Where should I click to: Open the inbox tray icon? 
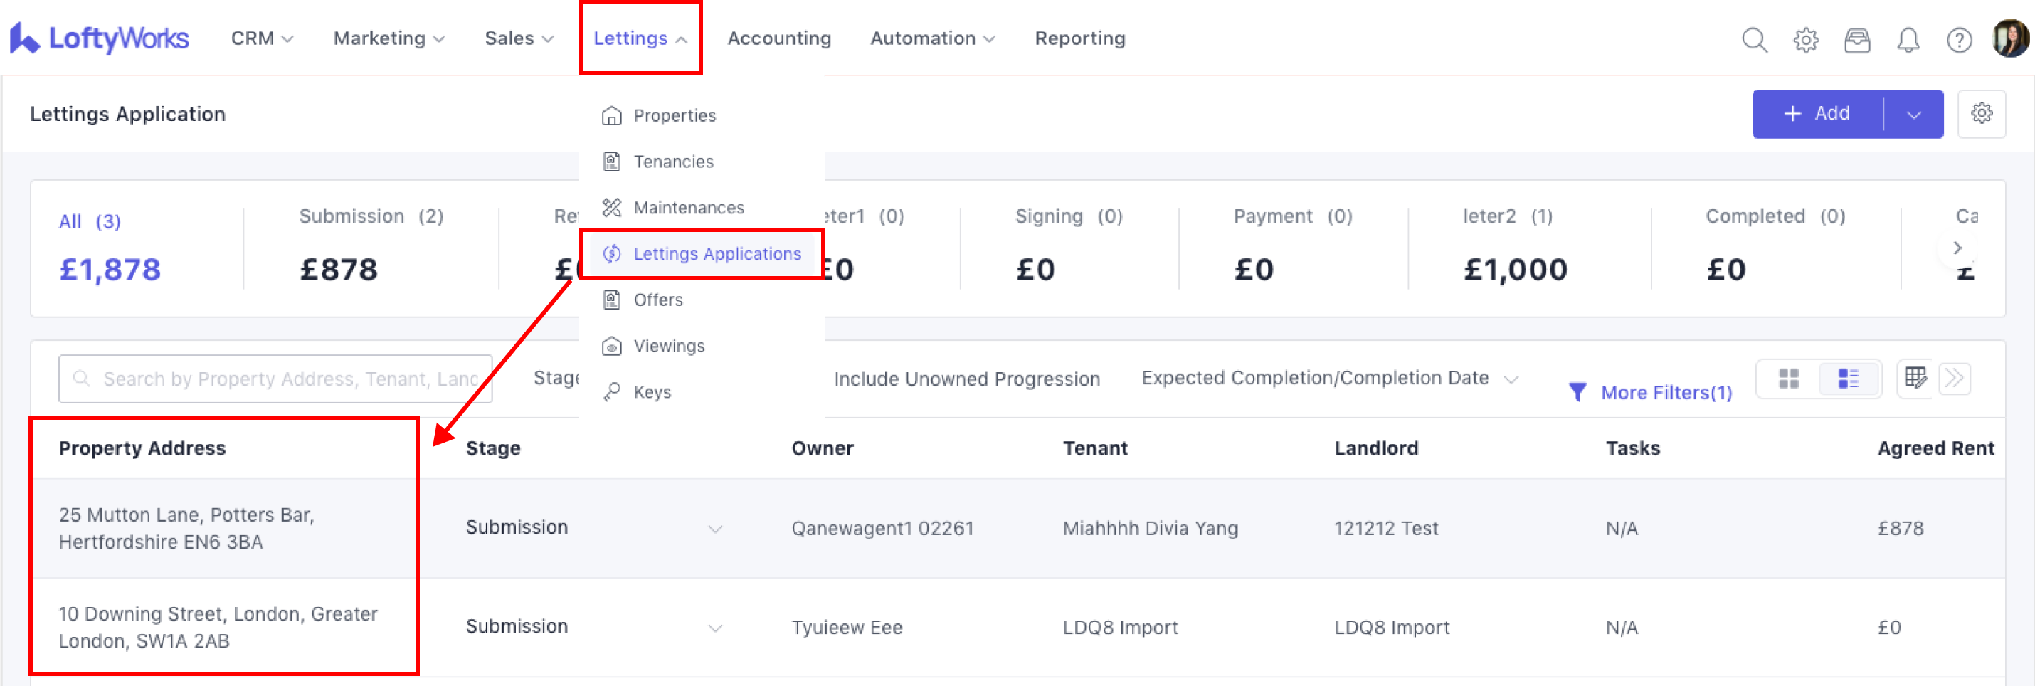coord(1856,40)
